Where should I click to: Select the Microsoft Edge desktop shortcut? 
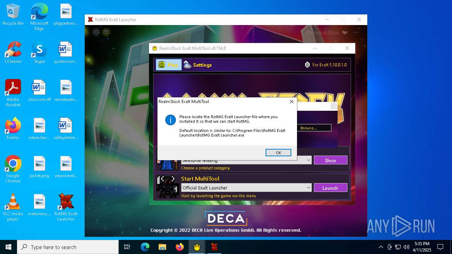(x=39, y=17)
